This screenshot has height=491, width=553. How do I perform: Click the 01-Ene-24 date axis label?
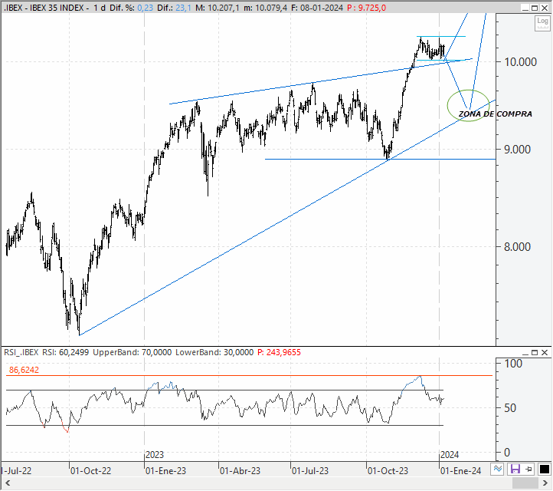[x=461, y=471]
